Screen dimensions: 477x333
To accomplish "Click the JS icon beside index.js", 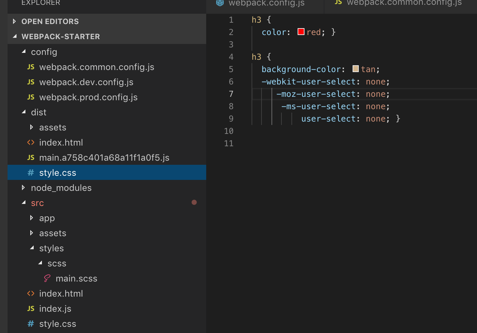I will tap(31, 309).
